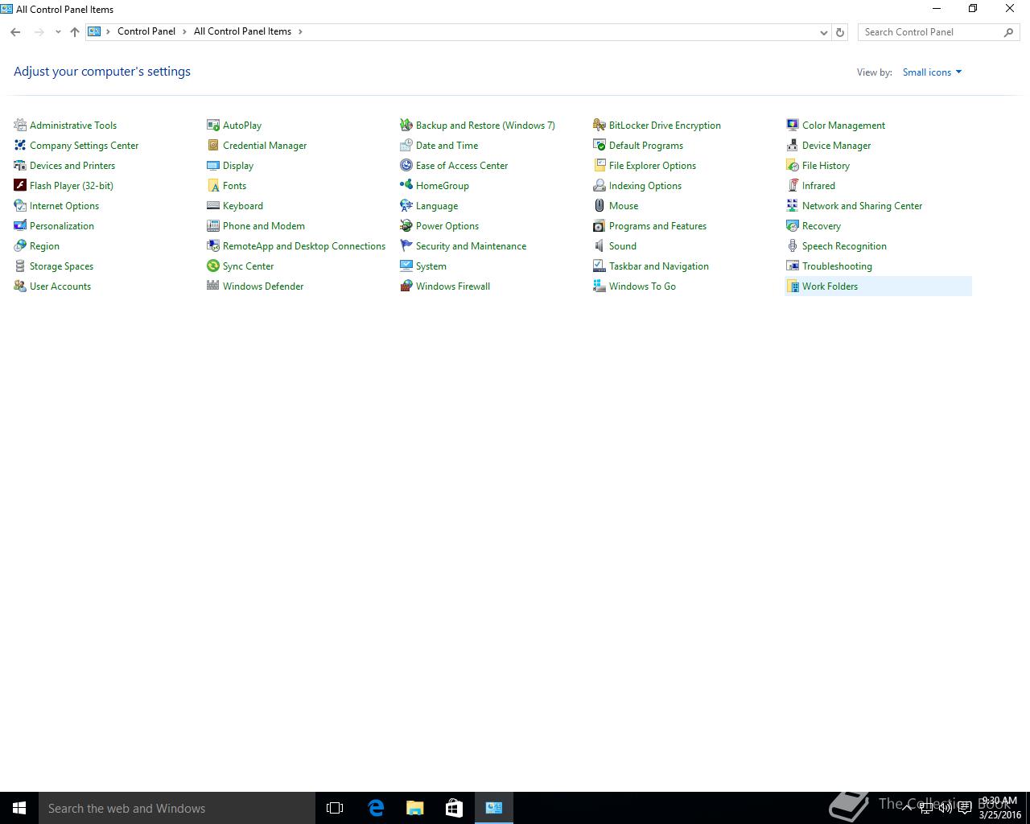This screenshot has width=1030, height=824.
Task: Open the Language settings link
Action: 437,206
